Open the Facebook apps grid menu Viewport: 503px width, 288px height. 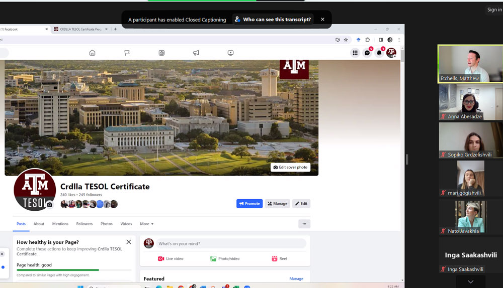coord(355,53)
